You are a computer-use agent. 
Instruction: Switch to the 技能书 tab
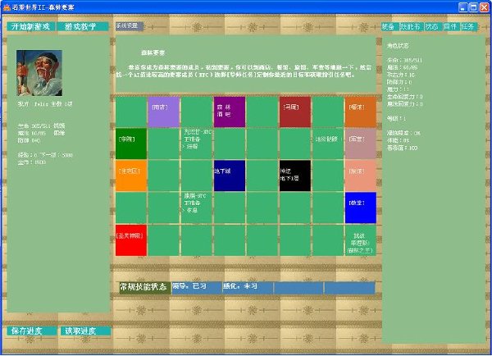412,27
